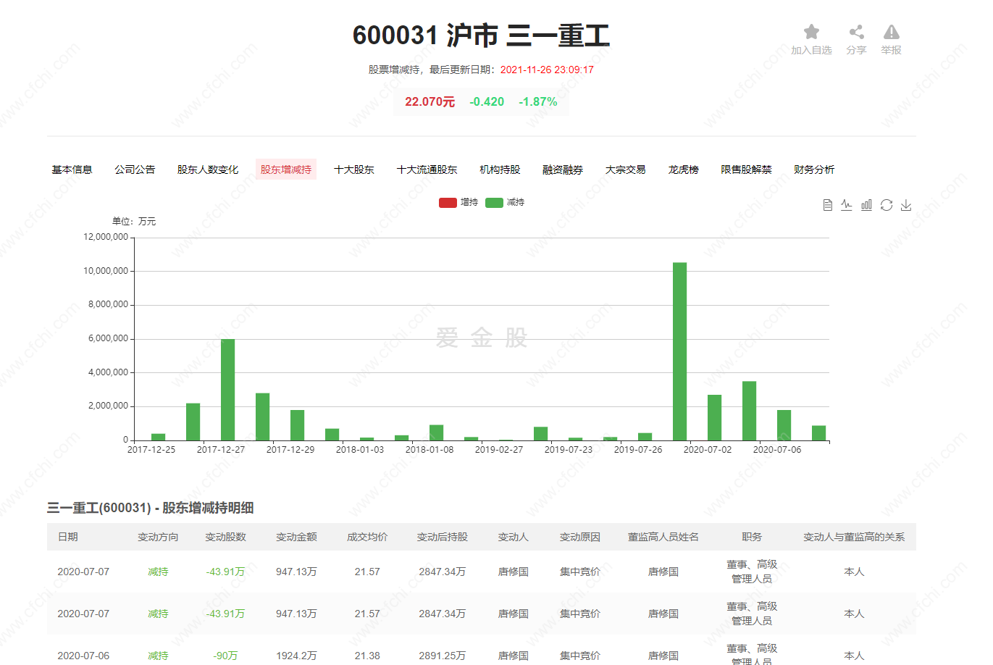This screenshot has height=665, width=993.
Task: Click the page title 600031 沪市 三一重工
Action: click(x=481, y=35)
